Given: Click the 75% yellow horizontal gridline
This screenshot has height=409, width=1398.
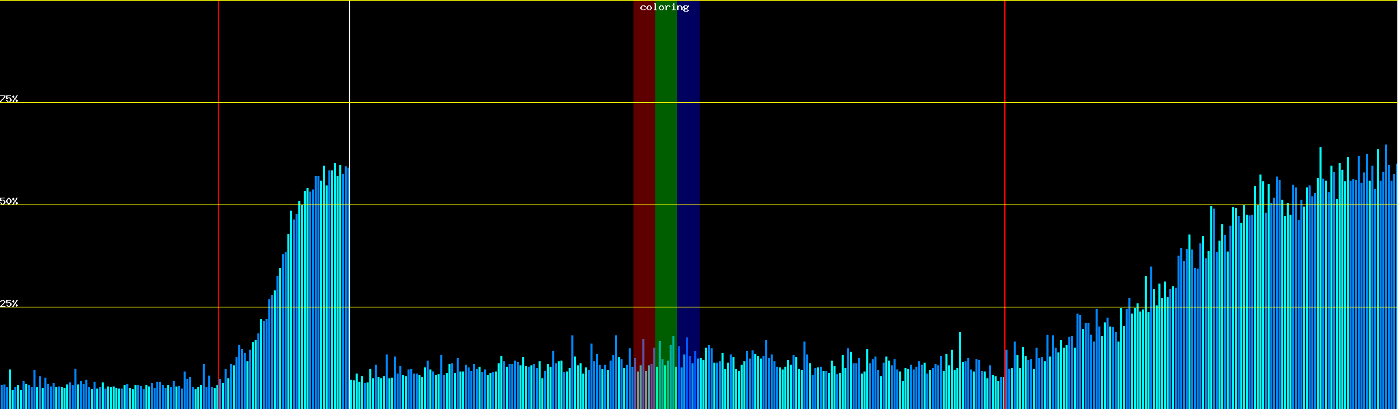Looking at the screenshot, I should tap(819, 103).
